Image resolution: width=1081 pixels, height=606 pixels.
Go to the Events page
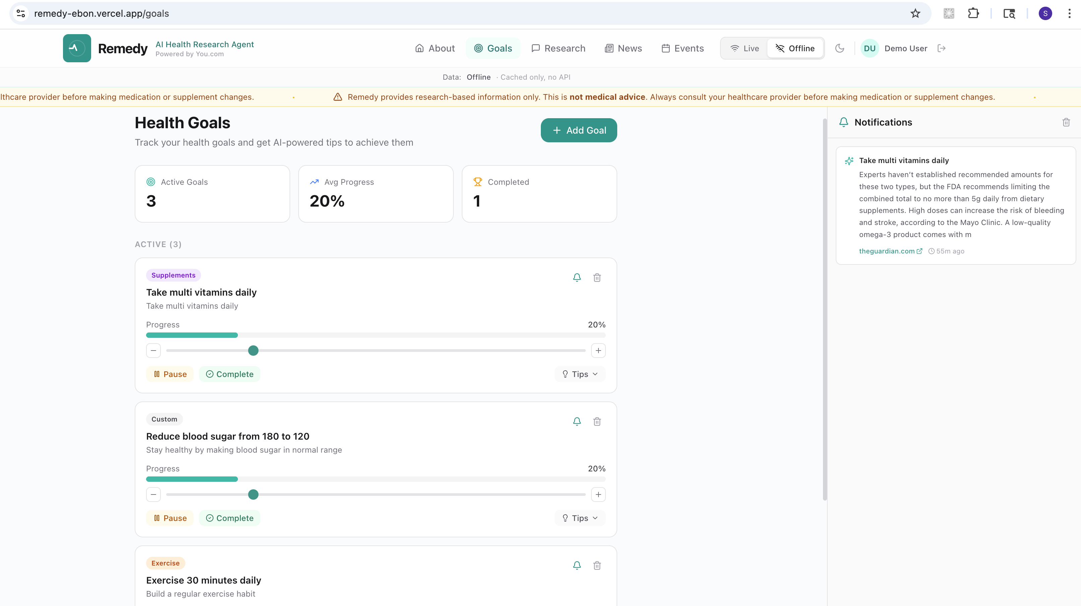pyautogui.click(x=683, y=48)
